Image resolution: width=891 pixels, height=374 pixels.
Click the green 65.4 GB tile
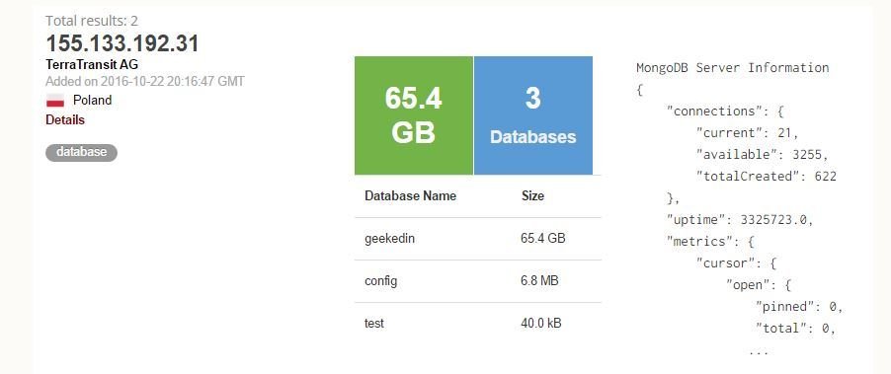pos(414,115)
